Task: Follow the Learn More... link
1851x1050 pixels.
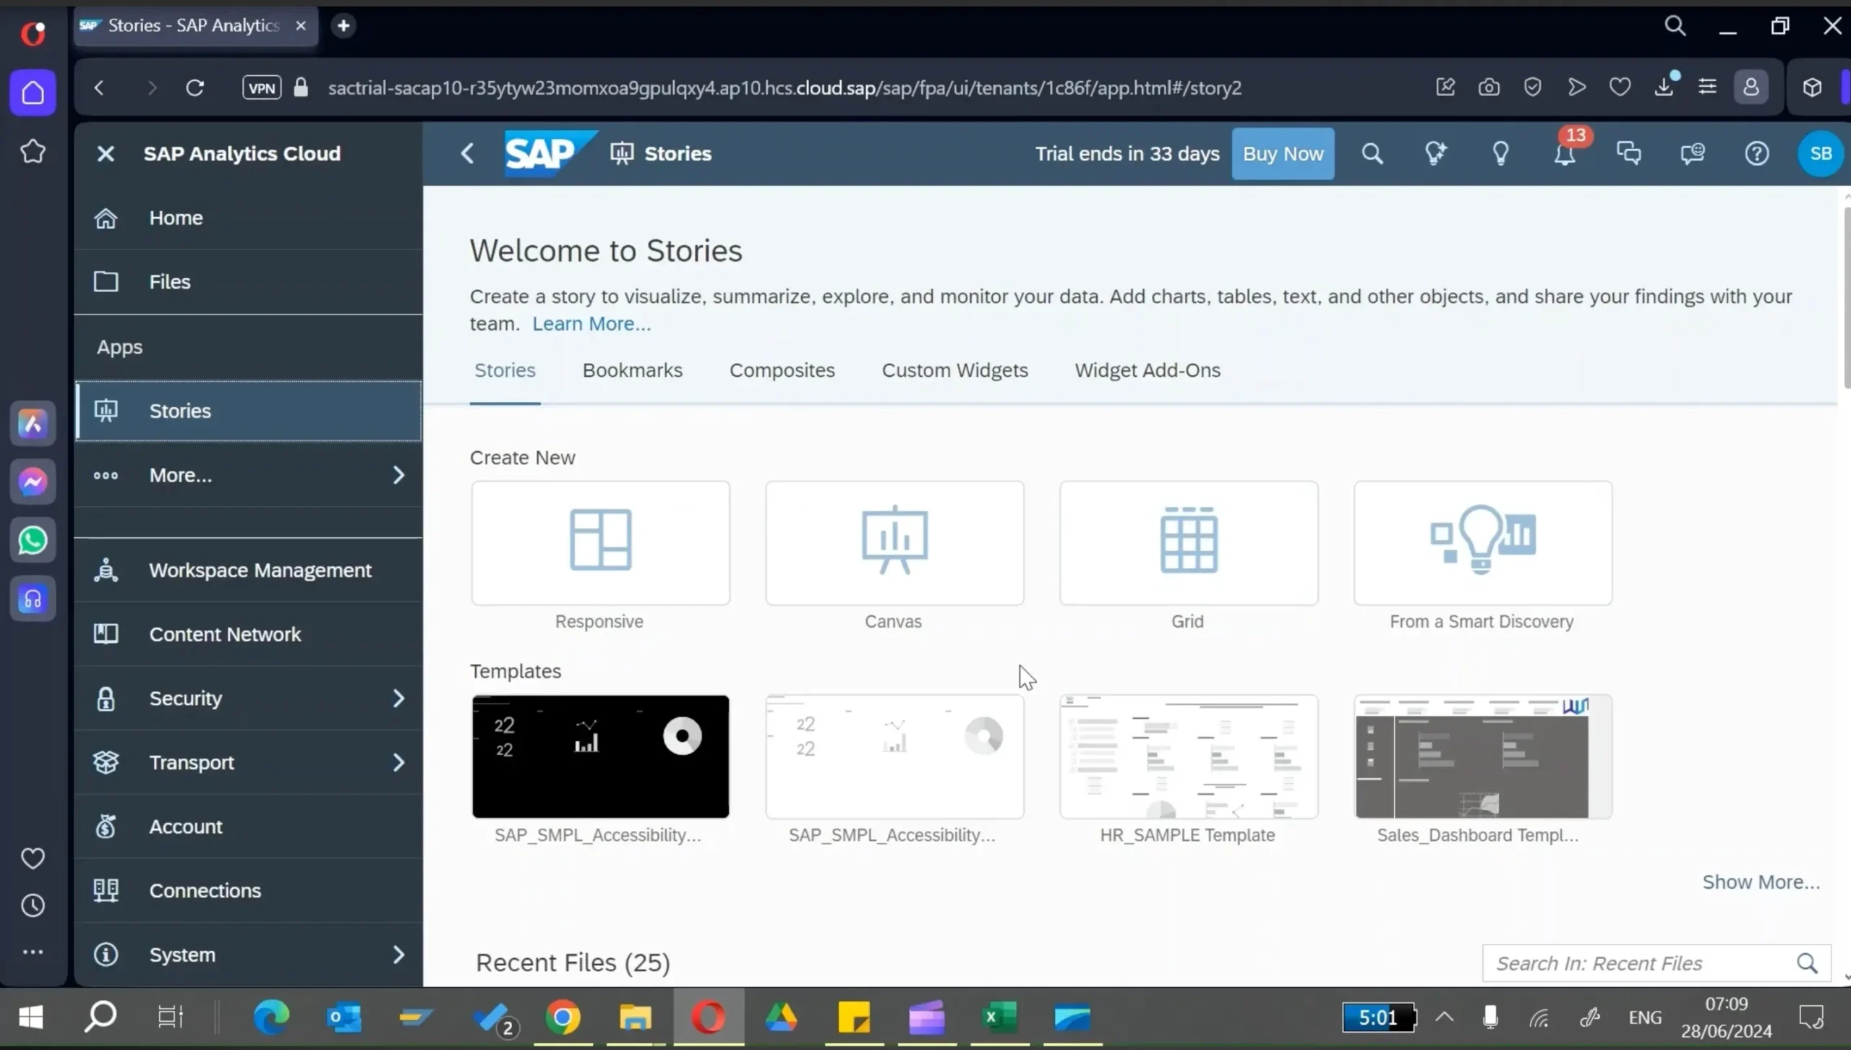Action: coord(591,324)
